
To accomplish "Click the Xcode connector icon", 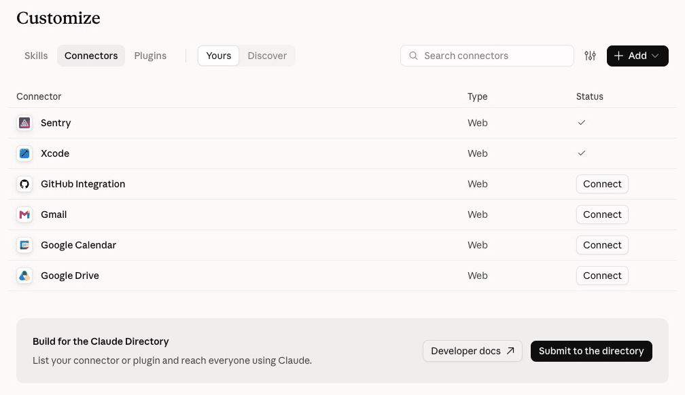I will pyautogui.click(x=24, y=153).
